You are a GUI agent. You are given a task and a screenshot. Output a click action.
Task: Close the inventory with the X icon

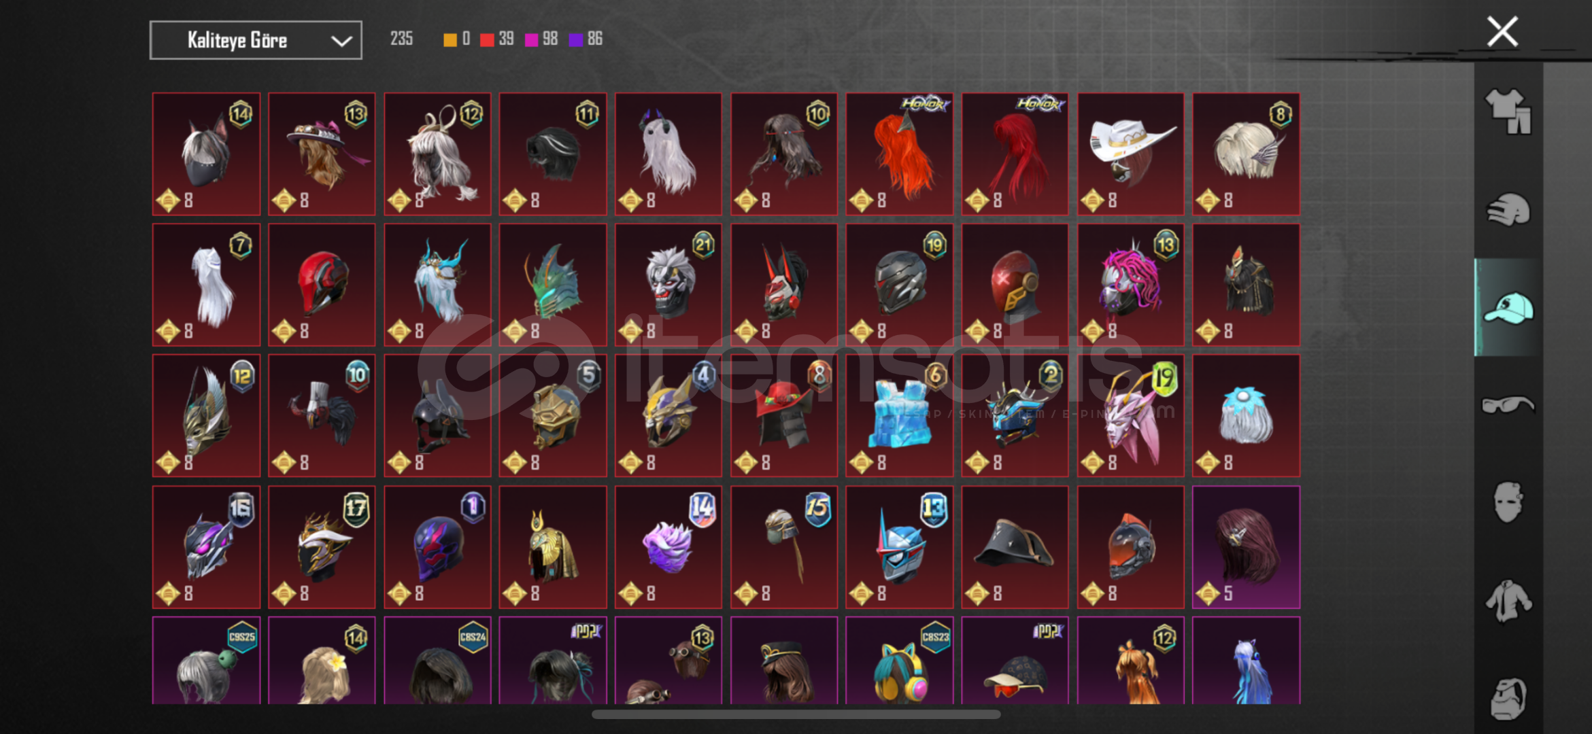point(1502,31)
